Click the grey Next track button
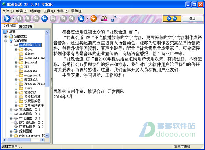Screen dimensions: 205x150 (x=72, y=18)
